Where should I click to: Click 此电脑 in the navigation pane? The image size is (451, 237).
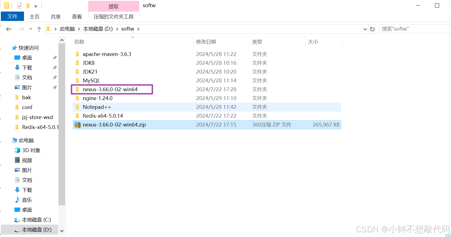point(26,141)
